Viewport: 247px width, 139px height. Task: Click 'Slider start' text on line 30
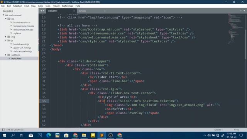[x=107, y=77]
